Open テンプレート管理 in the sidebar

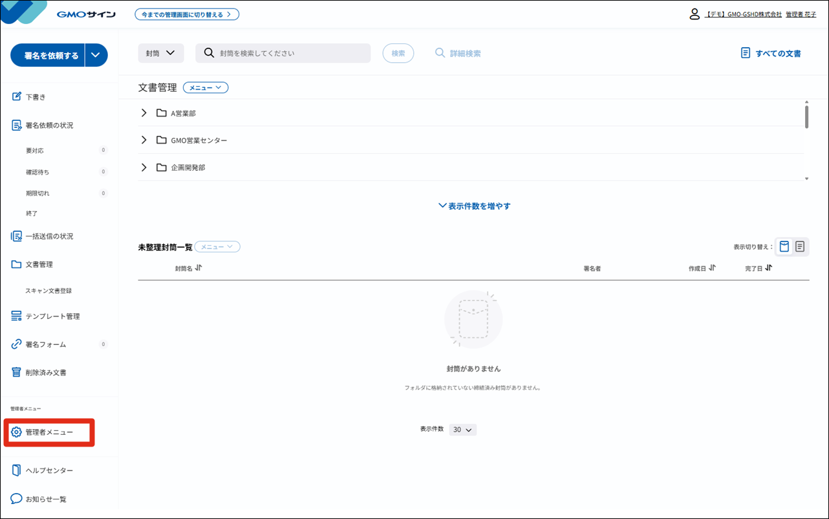(x=52, y=316)
